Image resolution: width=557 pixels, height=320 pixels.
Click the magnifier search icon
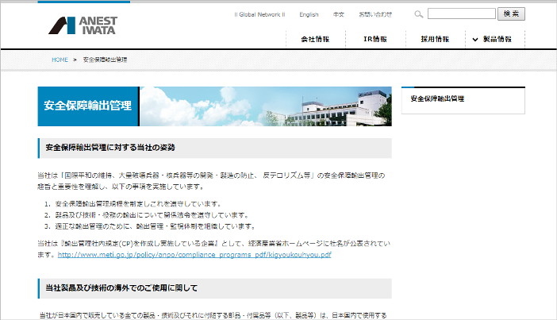(419, 14)
